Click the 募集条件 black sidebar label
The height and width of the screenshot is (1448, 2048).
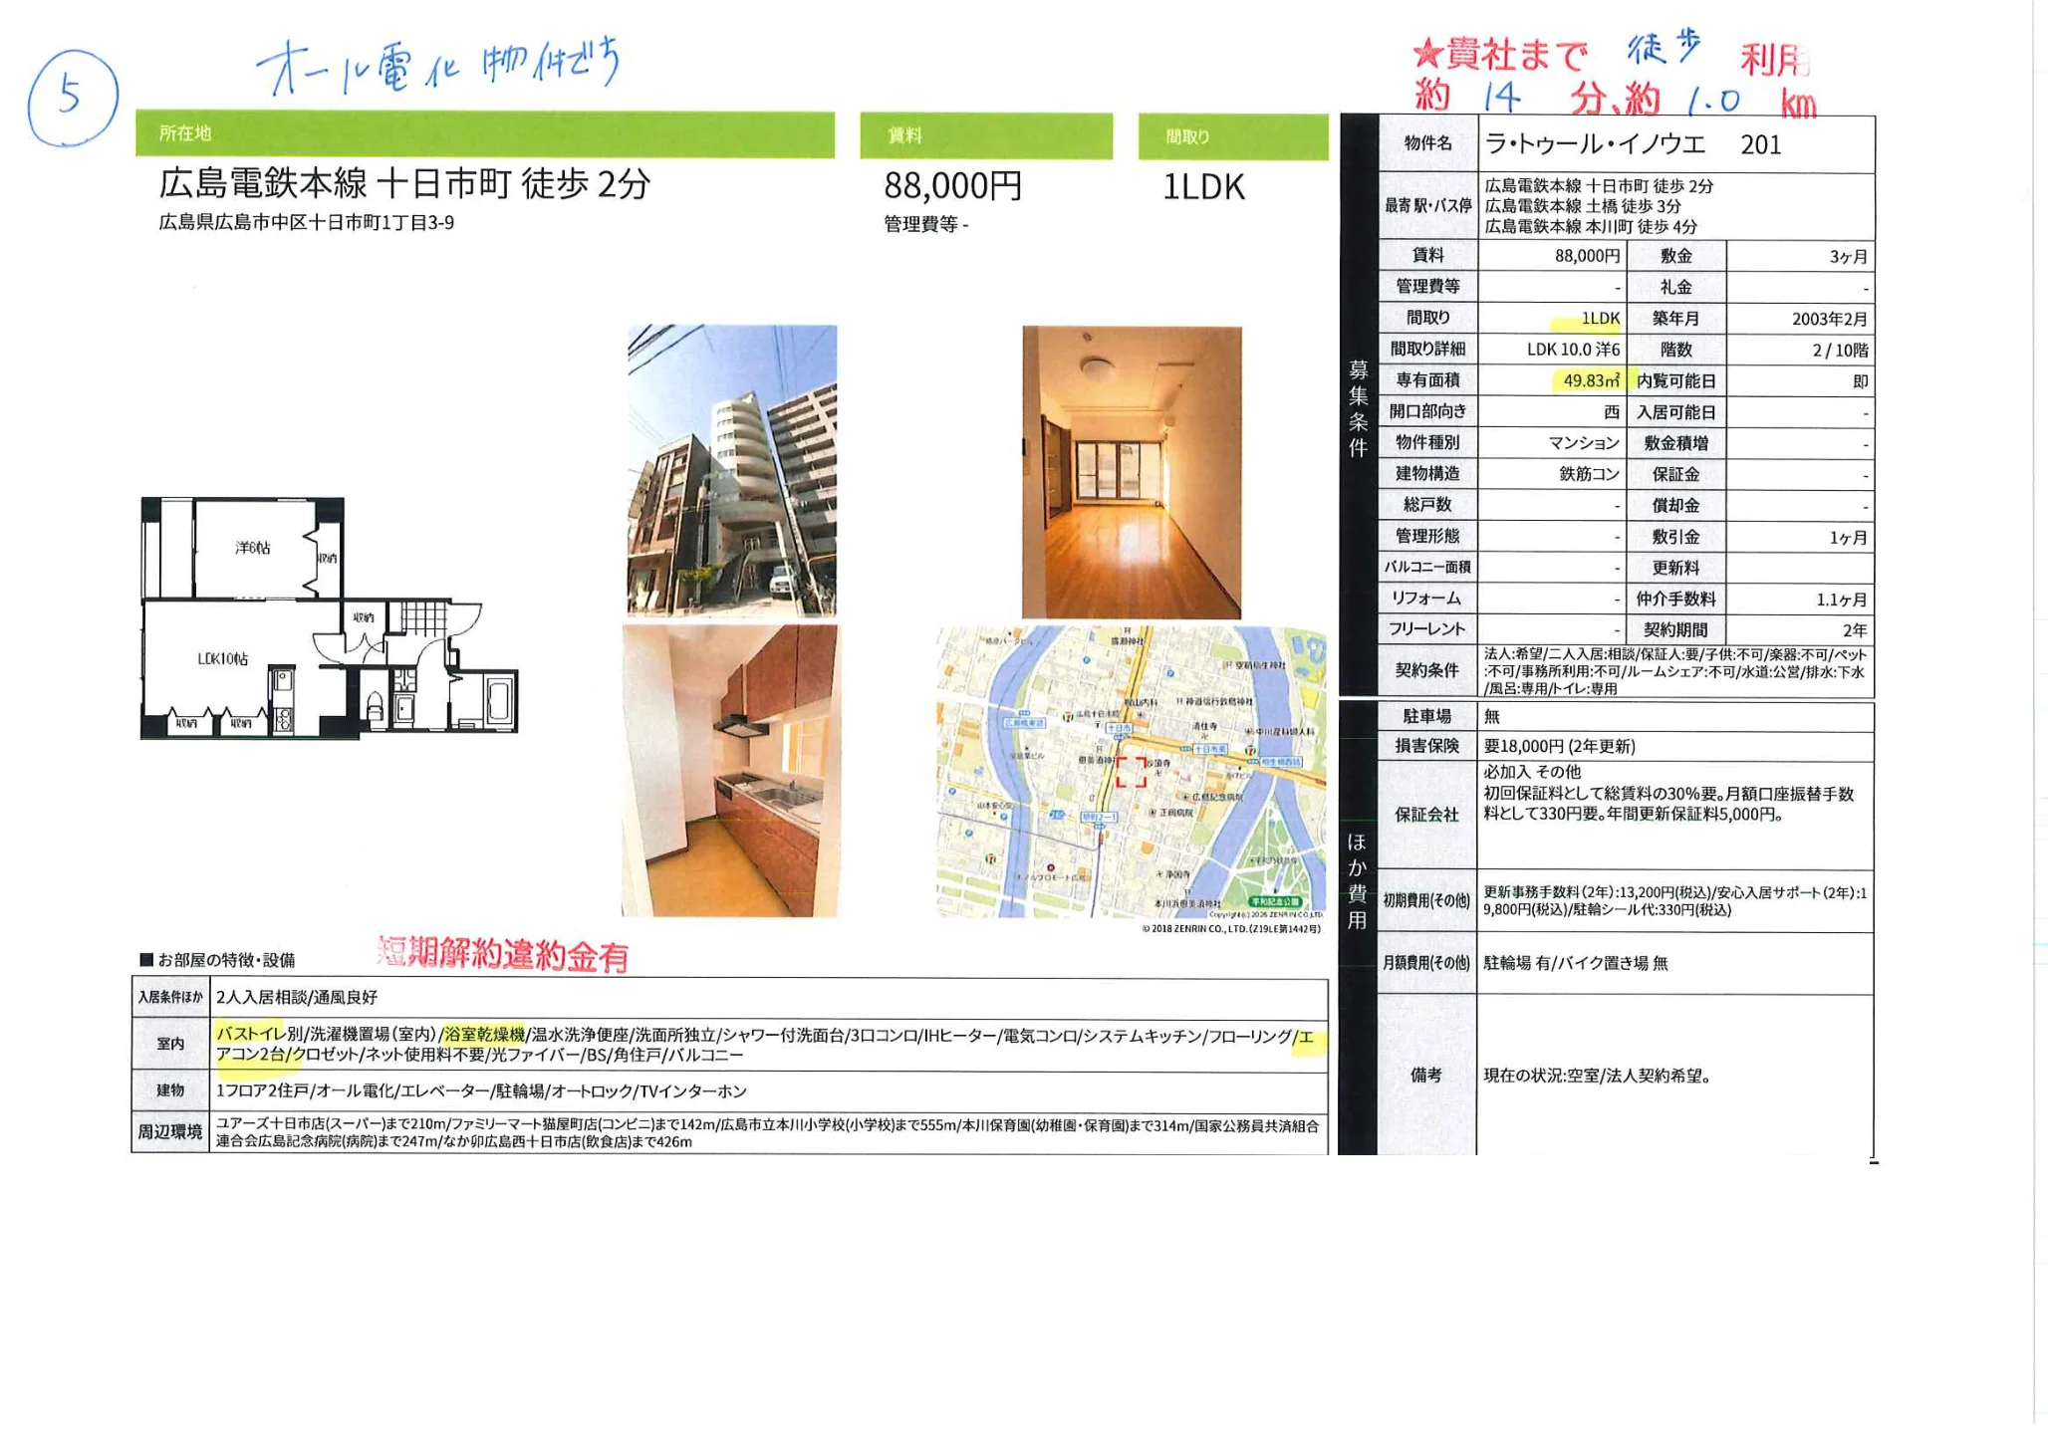click(1358, 408)
